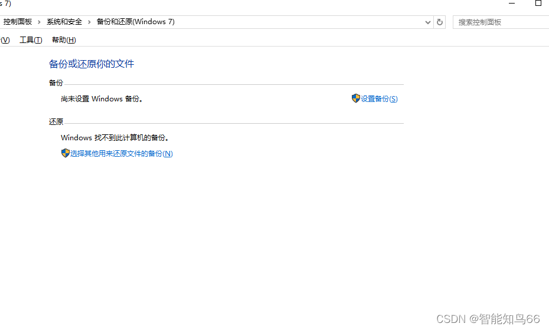This screenshot has height=330, width=549.
Task: Click the shield icon next to 设置备份
Action: click(x=356, y=98)
